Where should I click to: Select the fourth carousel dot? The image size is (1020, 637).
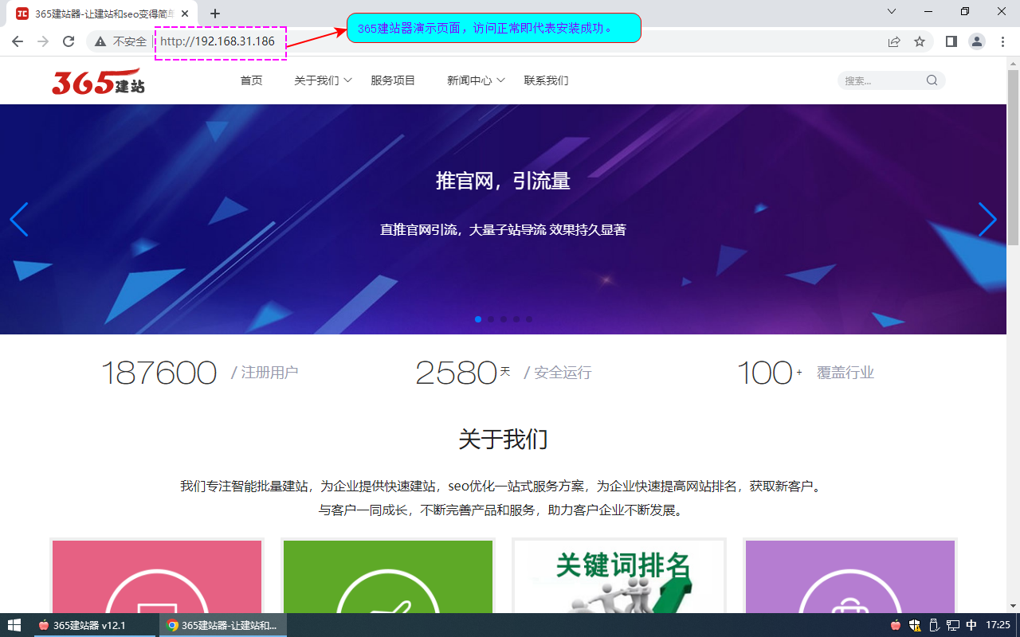tap(516, 319)
